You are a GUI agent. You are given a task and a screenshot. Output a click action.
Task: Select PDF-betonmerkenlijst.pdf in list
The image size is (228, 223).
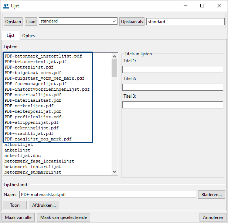35,62
